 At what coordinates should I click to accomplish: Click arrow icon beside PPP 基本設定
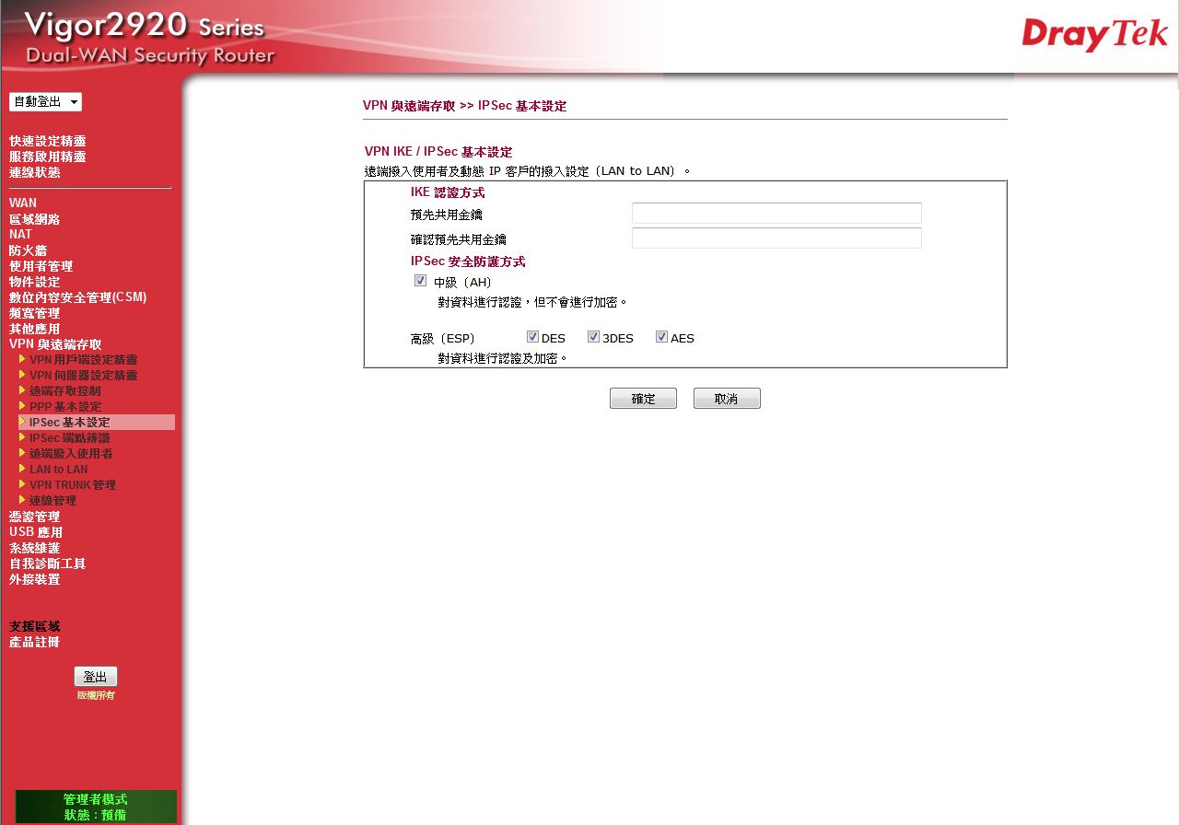point(22,406)
